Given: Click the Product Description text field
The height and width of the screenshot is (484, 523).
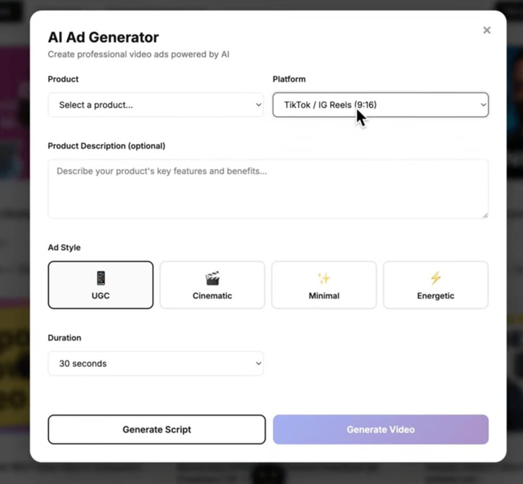Looking at the screenshot, I should click(x=268, y=189).
